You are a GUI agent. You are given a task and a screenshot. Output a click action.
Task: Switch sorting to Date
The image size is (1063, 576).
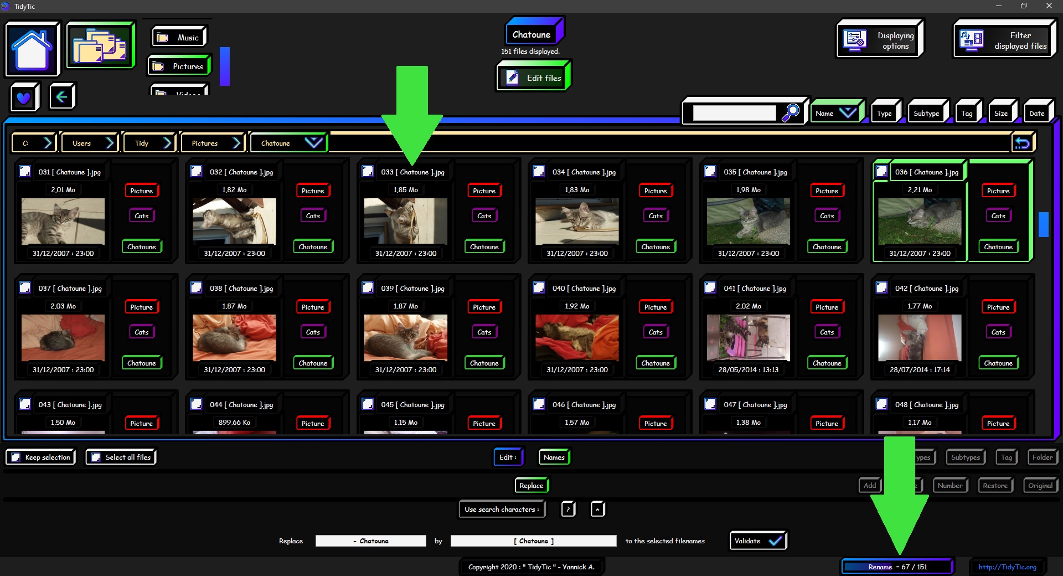[1037, 113]
